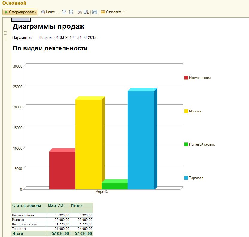Click the Март.13 axis label under chart
Screen dimensions: 249x237
pos(102,192)
